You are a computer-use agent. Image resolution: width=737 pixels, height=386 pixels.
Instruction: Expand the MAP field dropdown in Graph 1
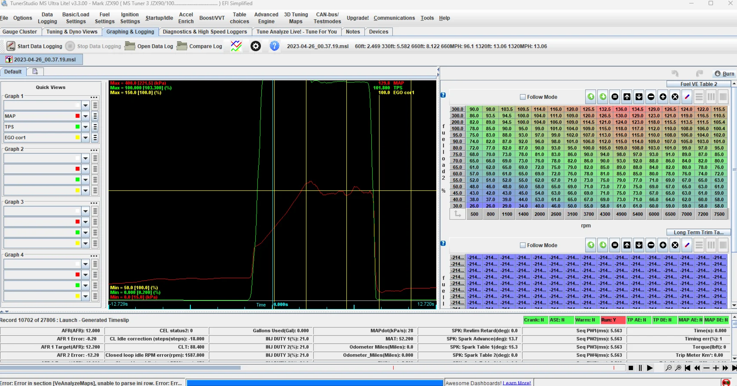point(86,116)
